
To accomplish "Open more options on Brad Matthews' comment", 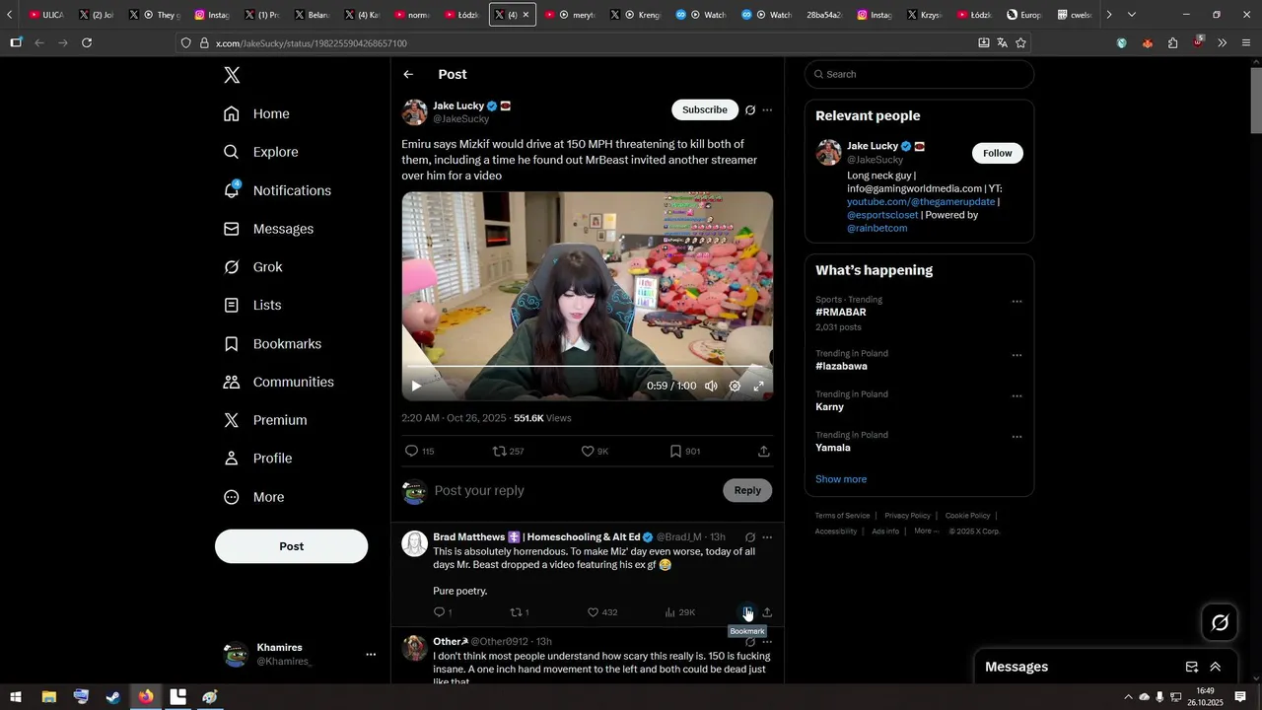I will coord(767,537).
